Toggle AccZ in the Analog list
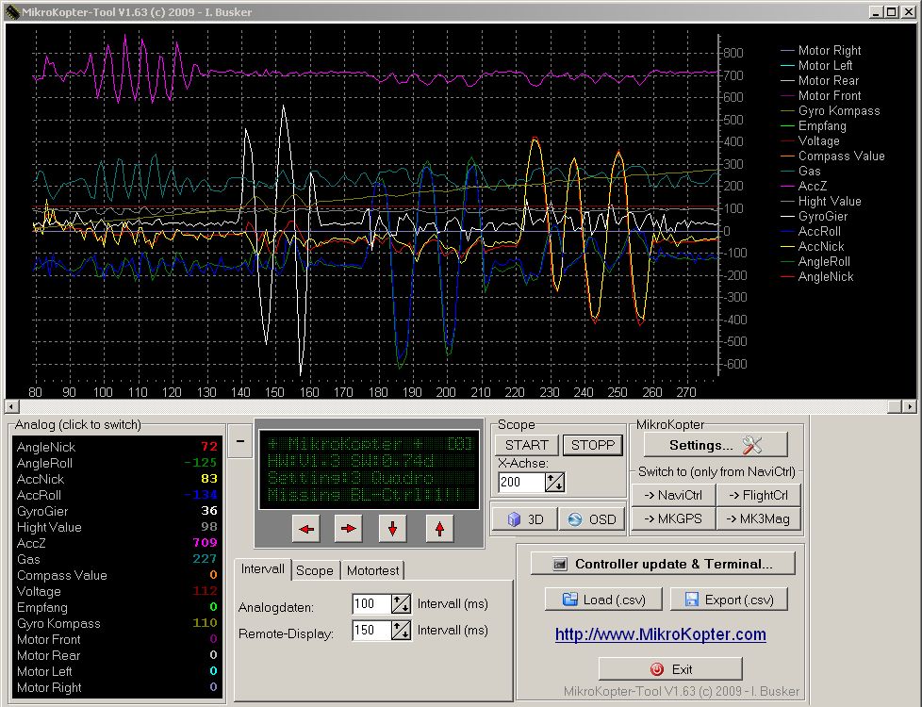The height and width of the screenshot is (707, 922). pos(117,543)
